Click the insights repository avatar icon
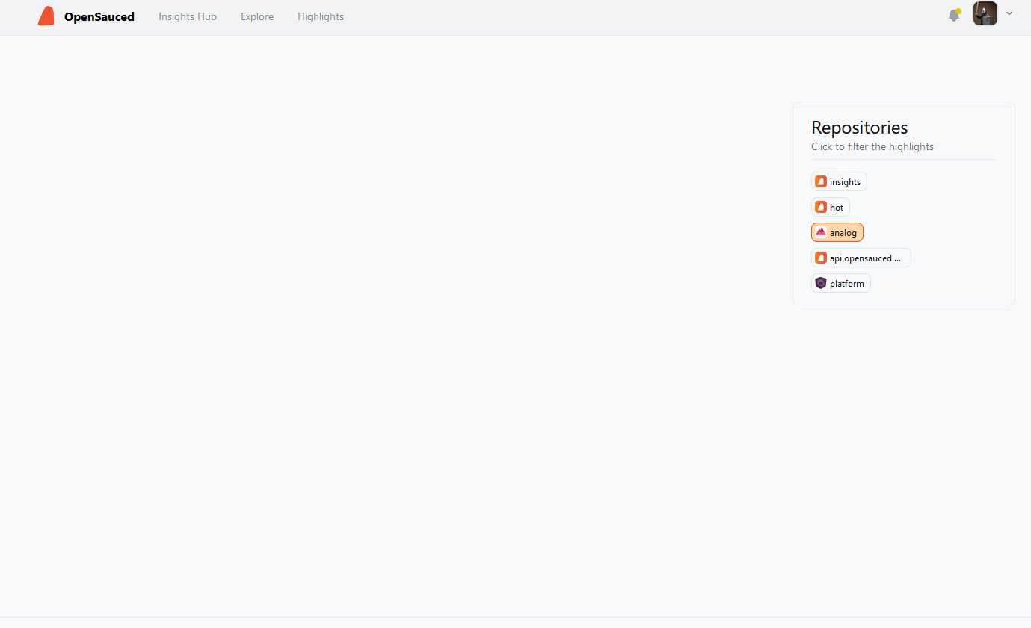This screenshot has width=1031, height=628. point(821,181)
